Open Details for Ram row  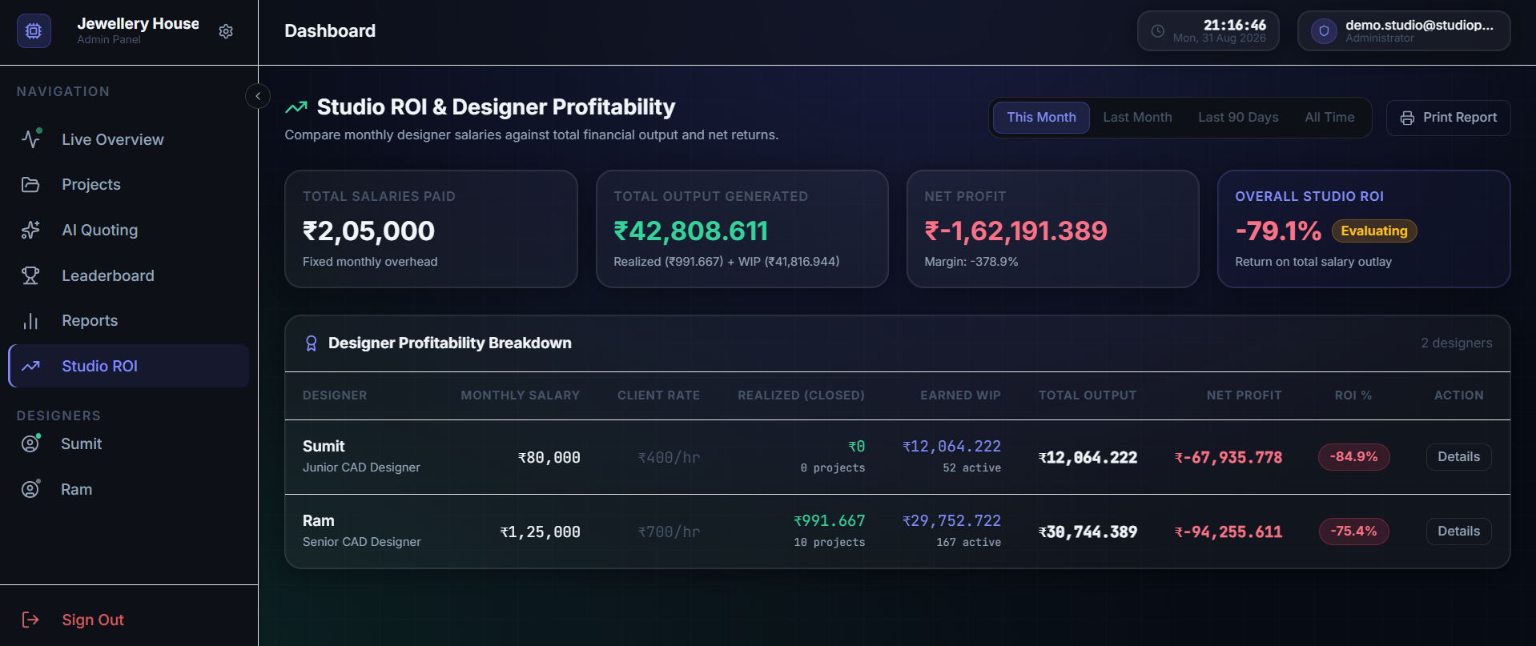pos(1458,532)
